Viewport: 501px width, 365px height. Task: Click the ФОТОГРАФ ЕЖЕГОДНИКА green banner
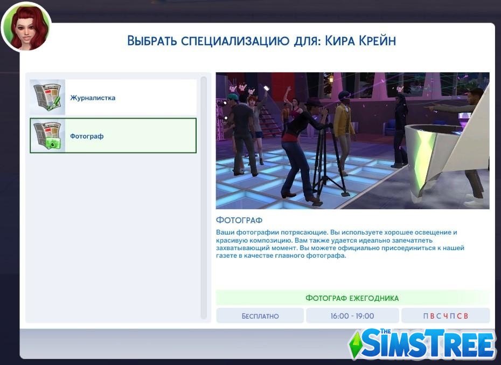click(353, 298)
